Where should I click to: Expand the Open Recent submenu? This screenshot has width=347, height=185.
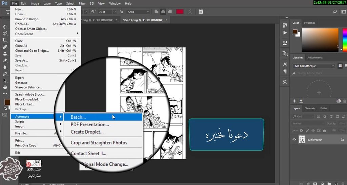click(x=46, y=34)
